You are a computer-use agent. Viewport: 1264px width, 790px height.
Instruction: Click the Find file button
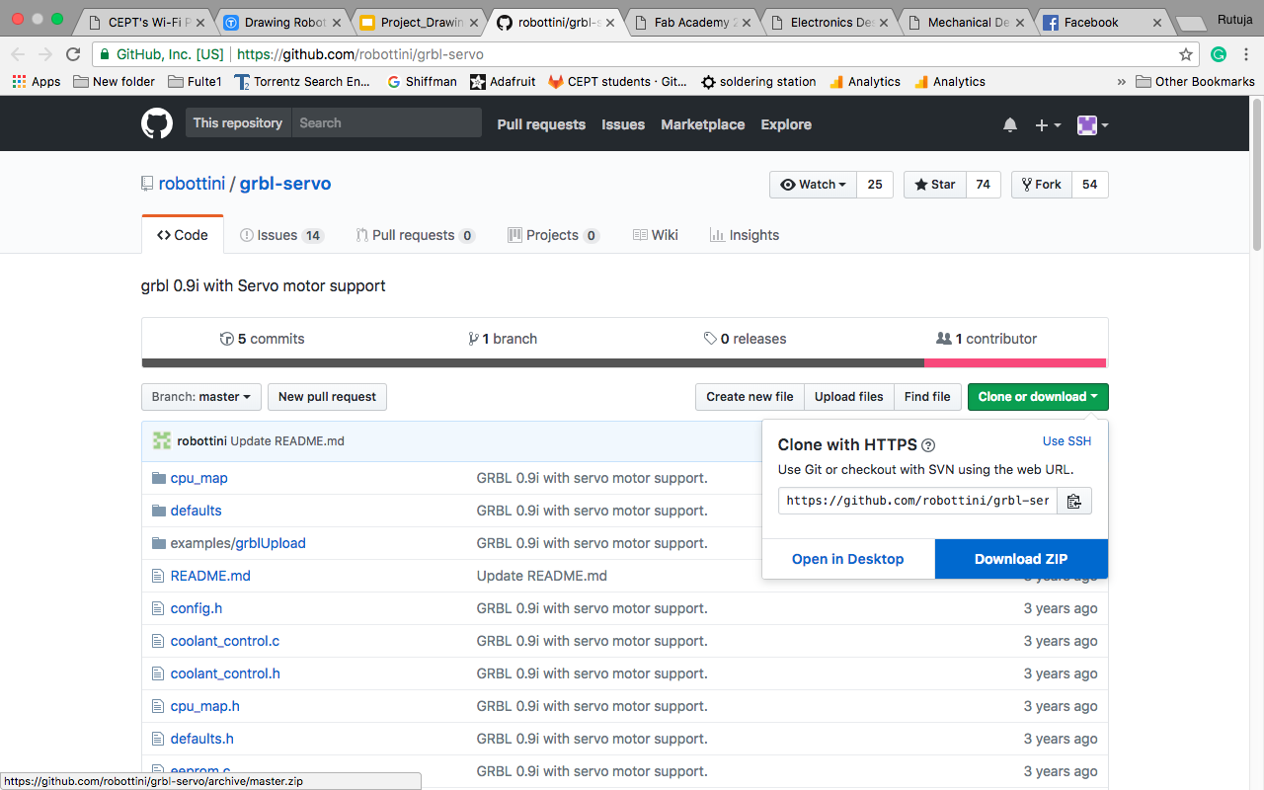pos(927,397)
